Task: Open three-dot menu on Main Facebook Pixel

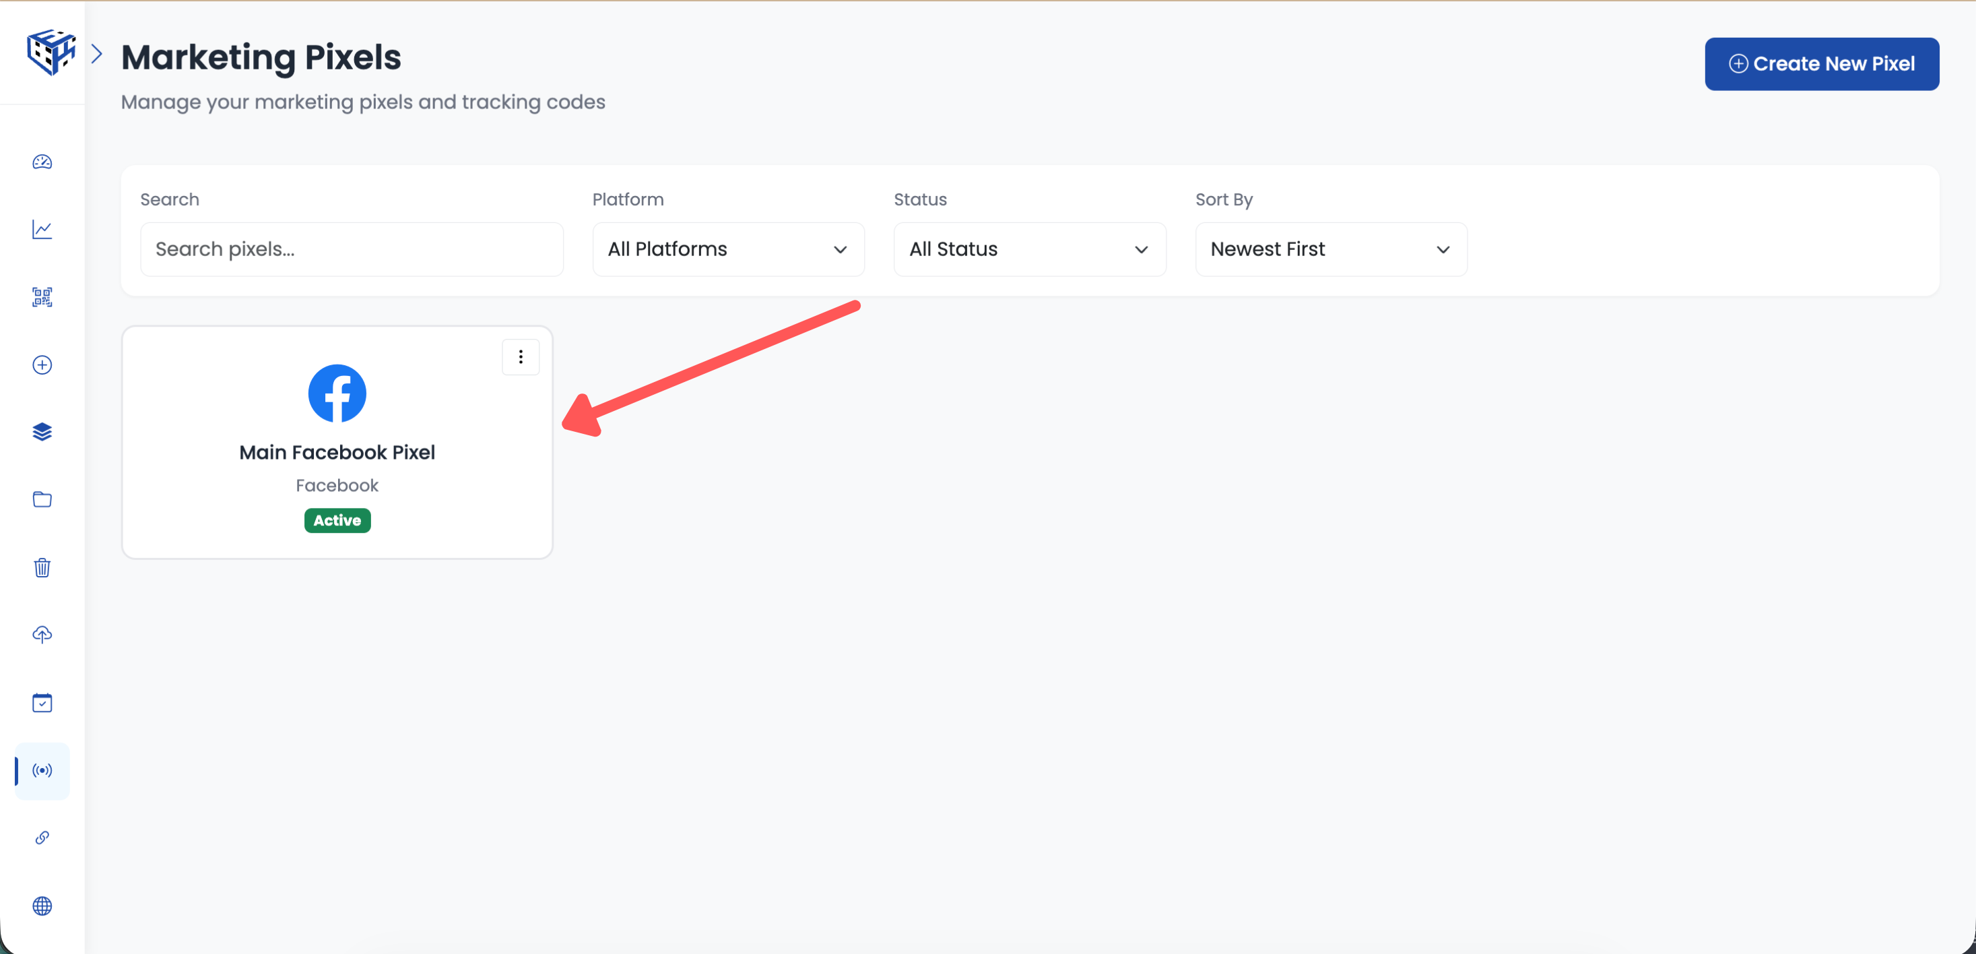Action: point(520,357)
